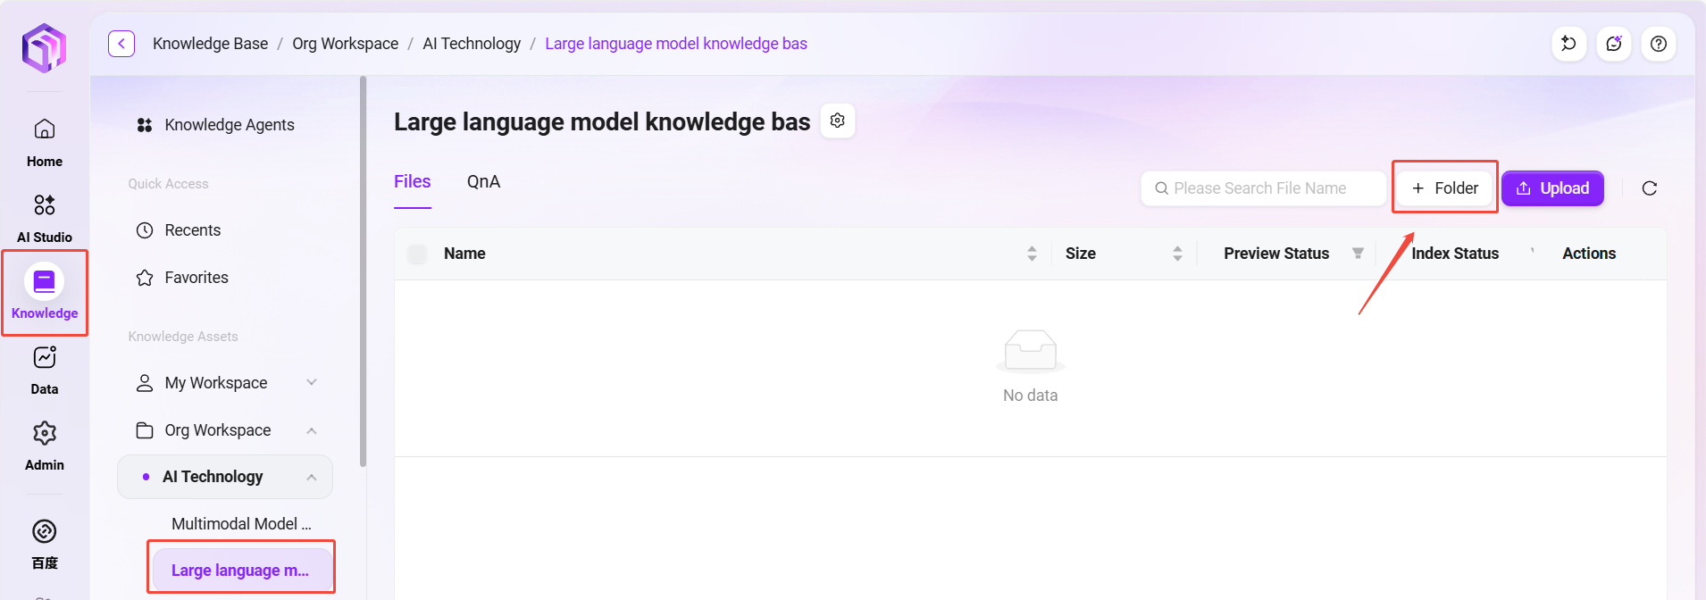
Task: Select the Files tab
Action: click(413, 182)
